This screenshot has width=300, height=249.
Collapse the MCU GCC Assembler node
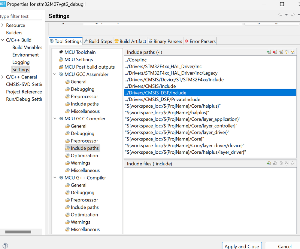(x=55, y=74)
